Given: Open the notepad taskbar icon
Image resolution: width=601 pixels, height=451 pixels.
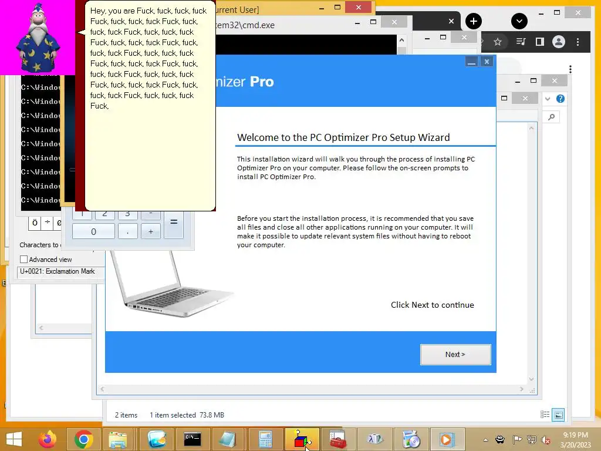Looking at the screenshot, I should [x=229, y=439].
